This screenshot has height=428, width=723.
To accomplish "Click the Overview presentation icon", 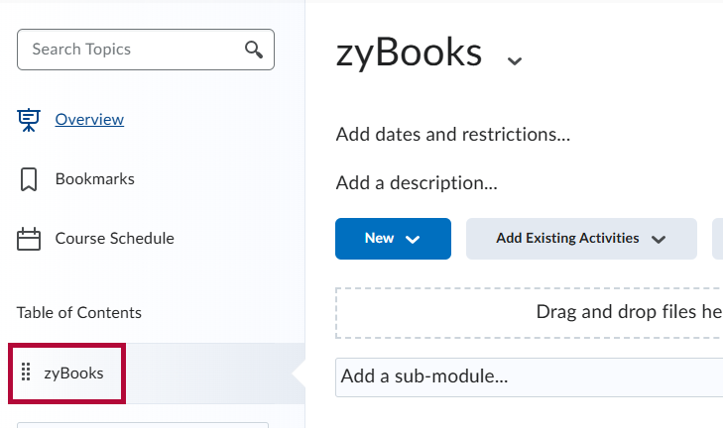I will [29, 120].
